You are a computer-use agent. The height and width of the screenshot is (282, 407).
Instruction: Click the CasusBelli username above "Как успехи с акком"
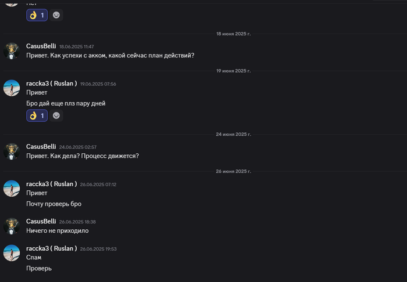coord(41,46)
